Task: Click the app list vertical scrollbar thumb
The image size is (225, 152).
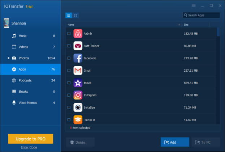Action: point(218,32)
